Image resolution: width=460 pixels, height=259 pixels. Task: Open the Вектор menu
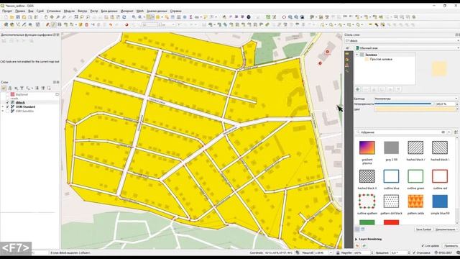point(83,11)
